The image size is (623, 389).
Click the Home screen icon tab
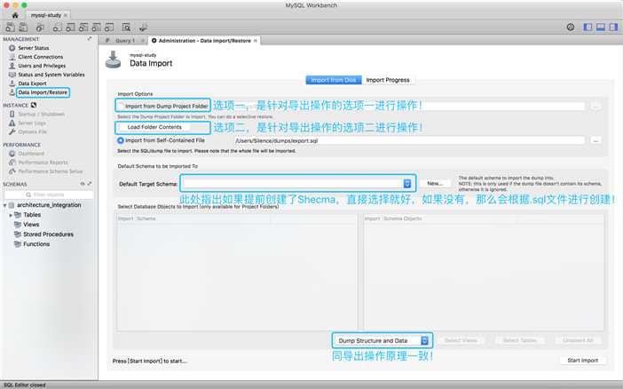(x=15, y=15)
